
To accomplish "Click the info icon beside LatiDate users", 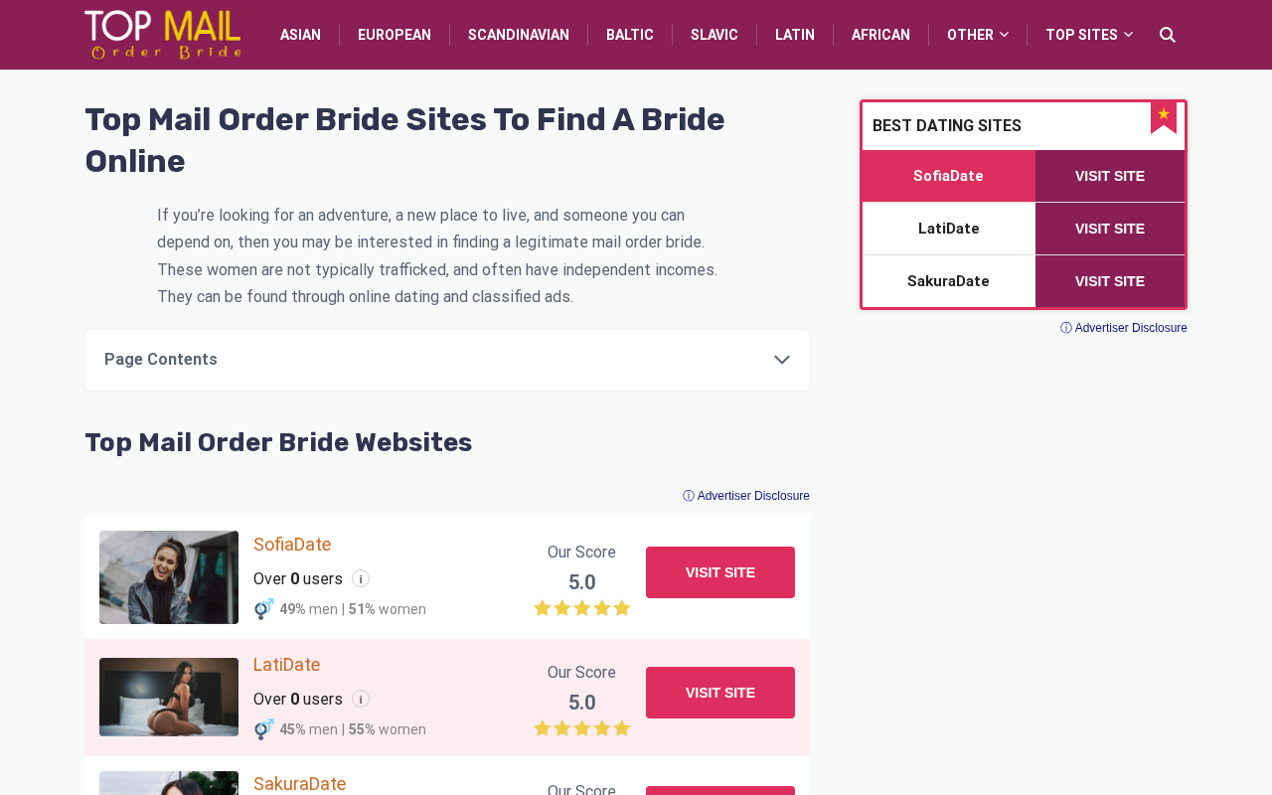I will [361, 699].
